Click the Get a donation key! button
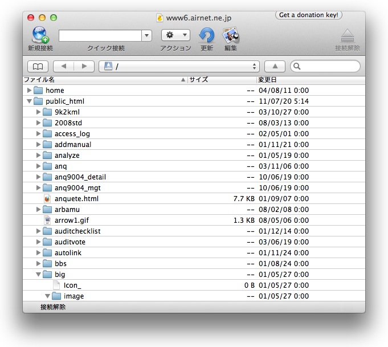The height and width of the screenshot is (347, 388). (309, 15)
